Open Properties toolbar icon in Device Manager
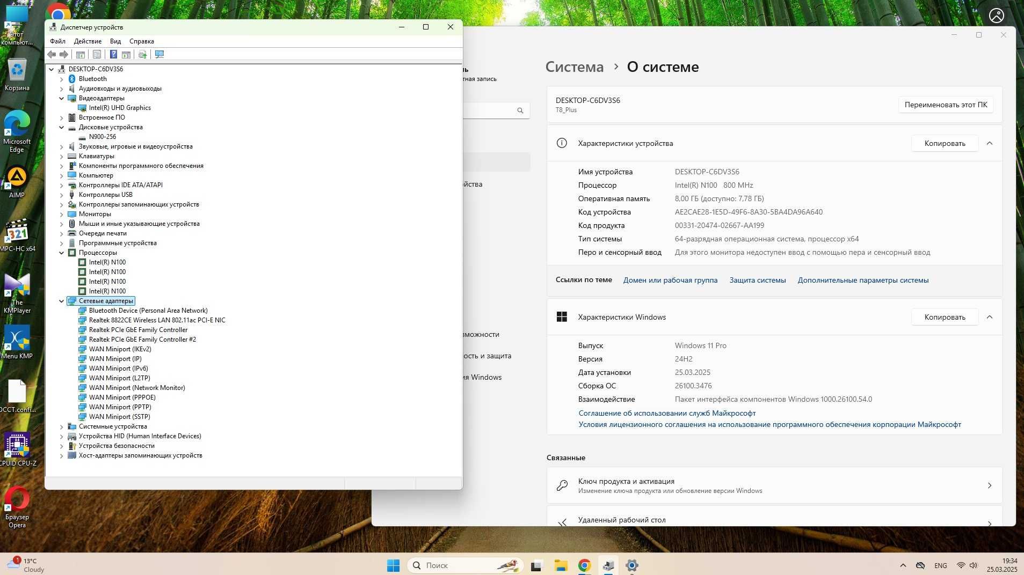 point(97,54)
